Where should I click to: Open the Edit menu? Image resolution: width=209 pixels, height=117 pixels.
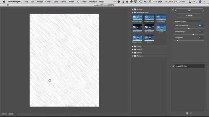pyautogui.click(x=33, y=2)
